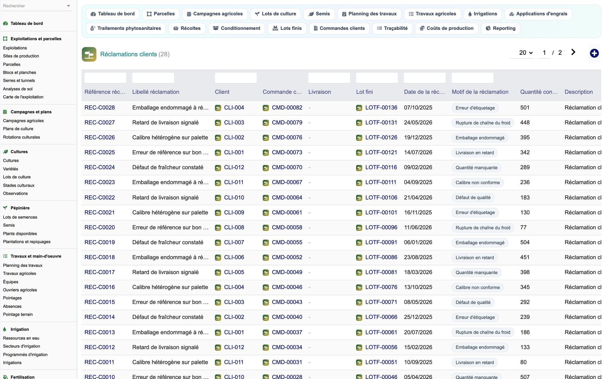Open finished lot link LOTF-00121
Image resolution: width=612 pixels, height=379 pixels.
(x=381, y=152)
